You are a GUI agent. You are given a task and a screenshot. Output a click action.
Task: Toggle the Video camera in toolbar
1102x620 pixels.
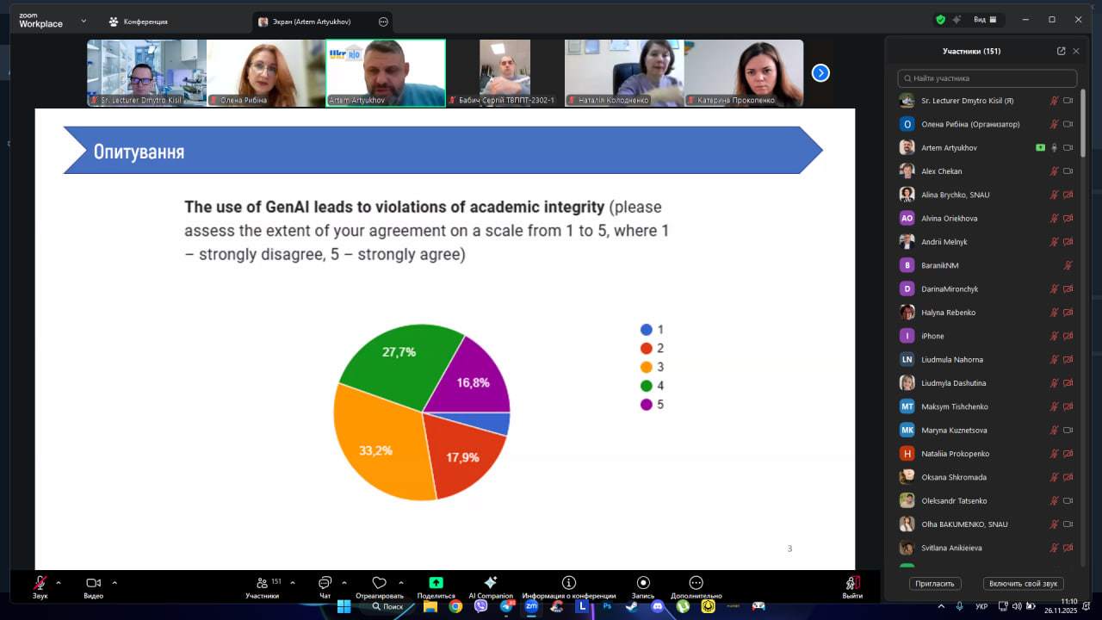tap(93, 583)
